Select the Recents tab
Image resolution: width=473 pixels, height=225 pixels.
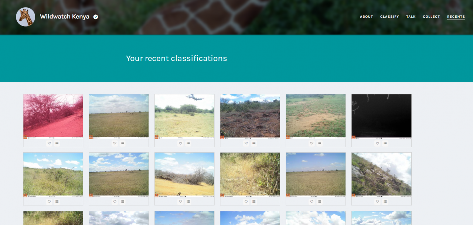(456, 17)
